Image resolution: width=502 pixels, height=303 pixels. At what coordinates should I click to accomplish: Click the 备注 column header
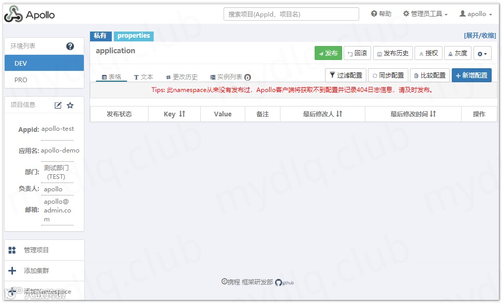coord(262,114)
